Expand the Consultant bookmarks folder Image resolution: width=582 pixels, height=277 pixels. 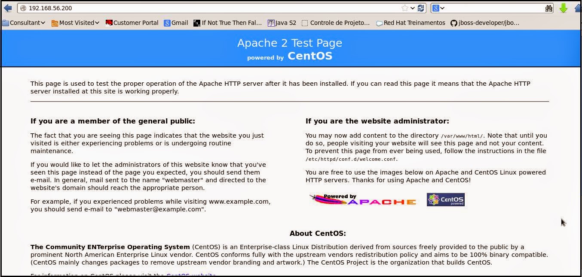(24, 23)
